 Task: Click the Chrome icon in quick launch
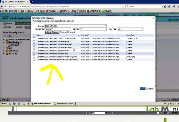(28, 104)
